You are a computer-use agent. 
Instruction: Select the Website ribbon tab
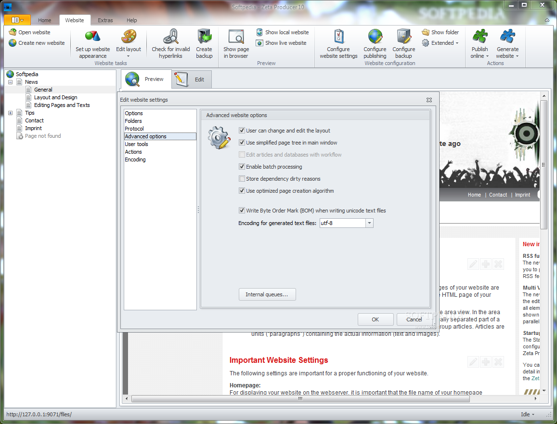pos(75,20)
